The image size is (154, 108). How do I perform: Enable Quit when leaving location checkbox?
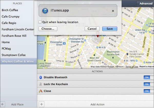pos(40,22)
